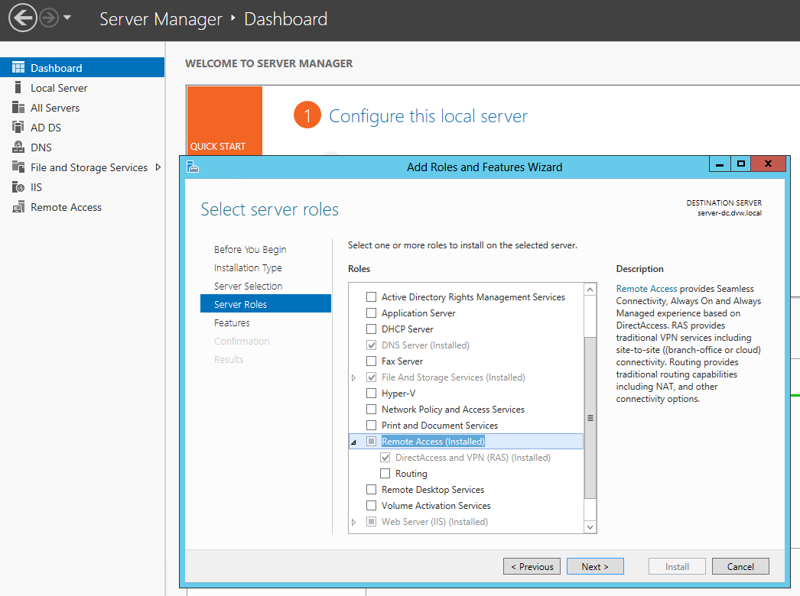
Task: Click the Dashboard icon in the sidebar
Action: [18, 67]
